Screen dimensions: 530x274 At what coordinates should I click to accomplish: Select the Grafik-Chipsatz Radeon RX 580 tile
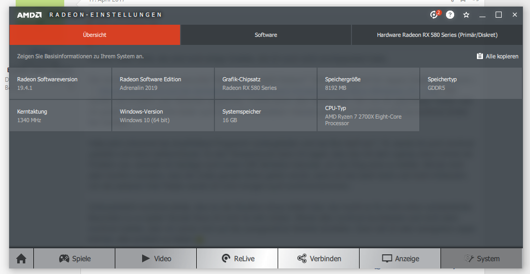(266, 83)
